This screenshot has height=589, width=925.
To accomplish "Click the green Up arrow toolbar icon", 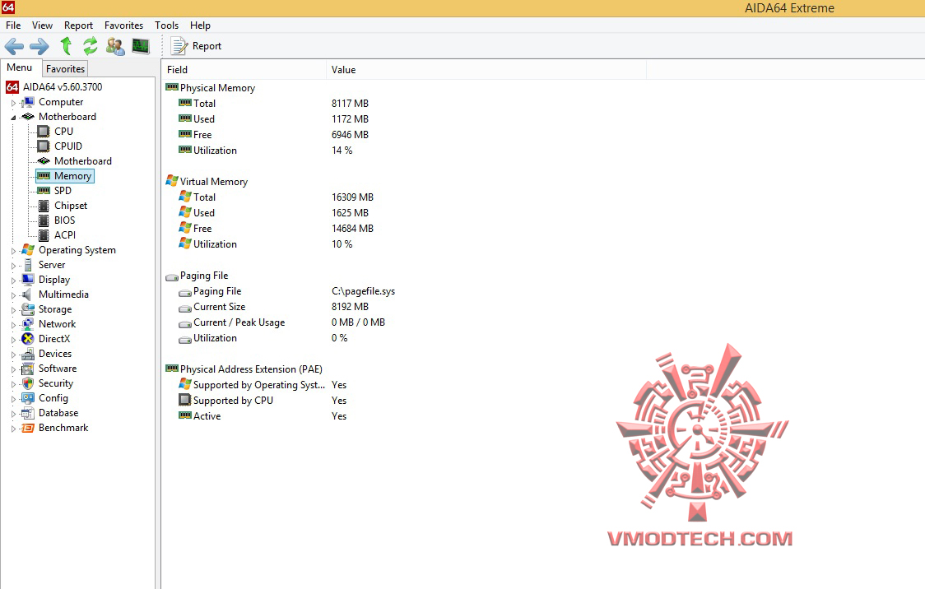I will [66, 45].
